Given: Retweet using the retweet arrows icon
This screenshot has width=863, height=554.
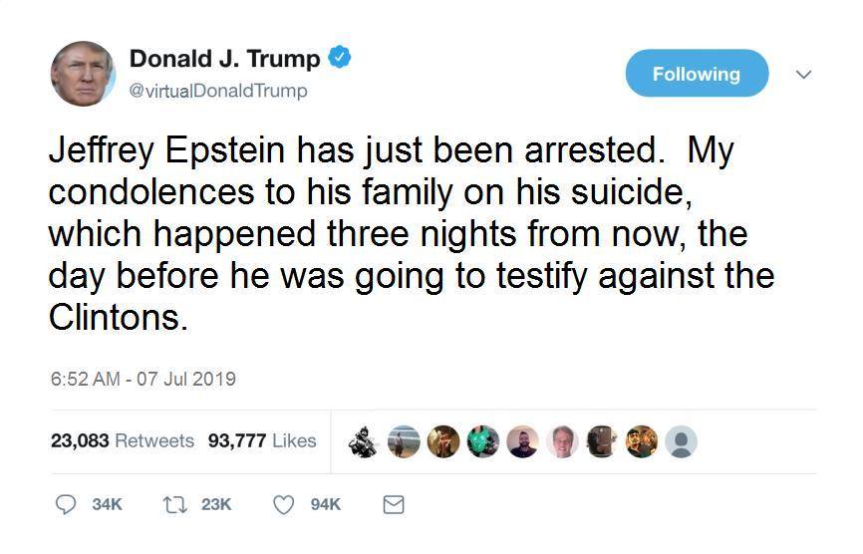Looking at the screenshot, I should (x=173, y=505).
